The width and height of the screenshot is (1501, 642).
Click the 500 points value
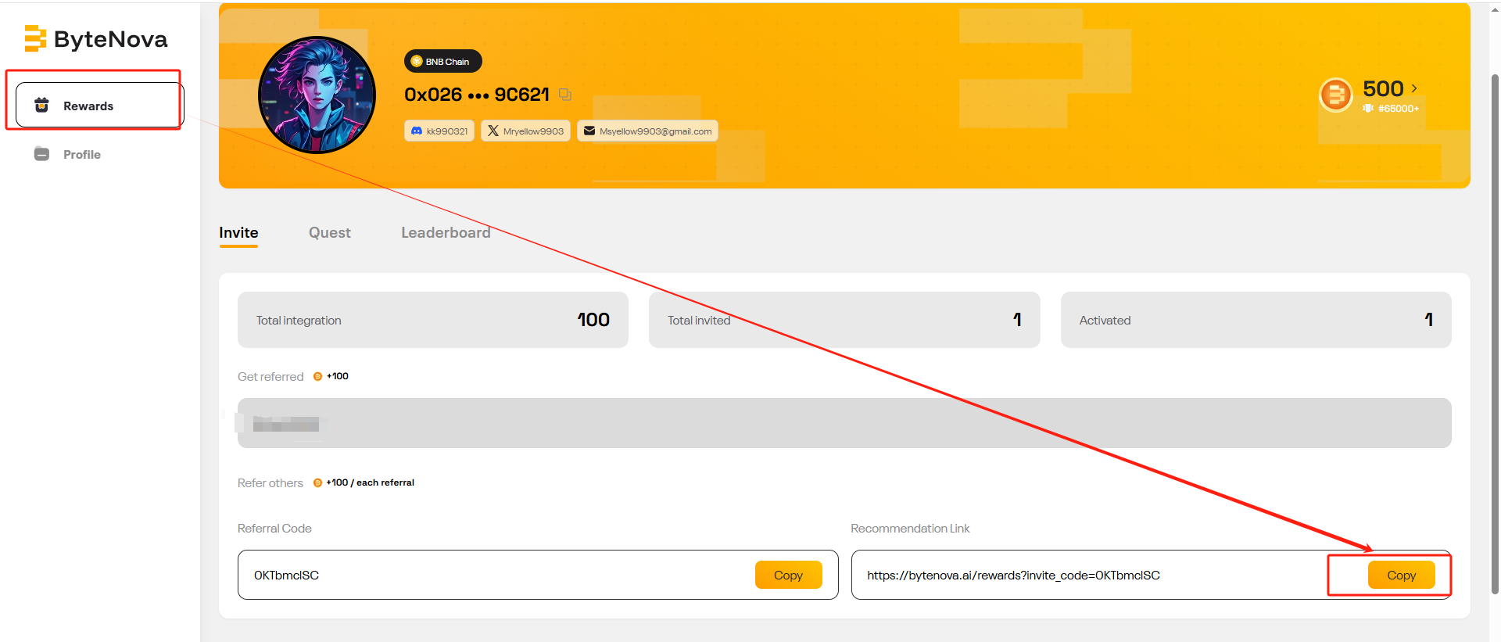(x=1383, y=88)
